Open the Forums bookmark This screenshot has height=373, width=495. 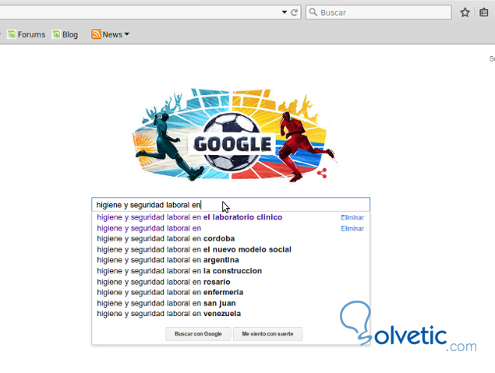(x=27, y=34)
